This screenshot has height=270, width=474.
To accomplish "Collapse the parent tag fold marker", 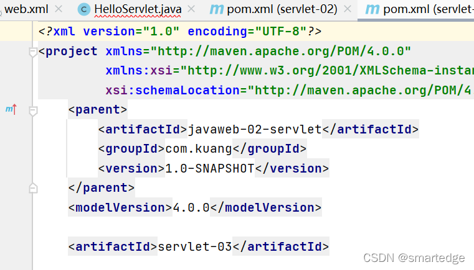I will (33, 110).
